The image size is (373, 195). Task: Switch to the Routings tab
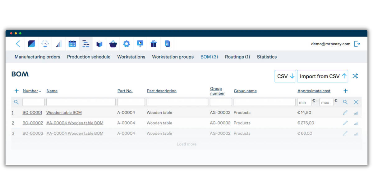coord(237,57)
